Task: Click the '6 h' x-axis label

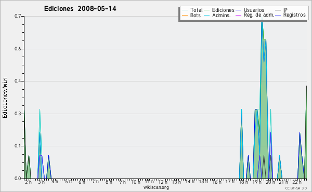Action: [x=82, y=182]
